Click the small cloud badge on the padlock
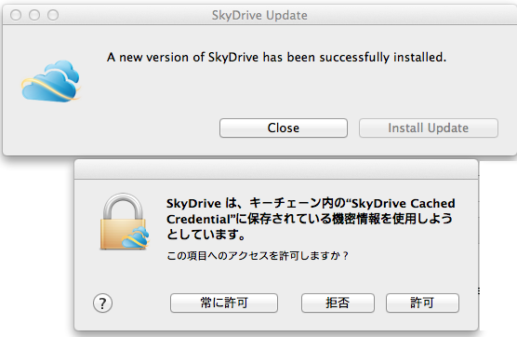This screenshot has width=517, height=337. [x=136, y=237]
